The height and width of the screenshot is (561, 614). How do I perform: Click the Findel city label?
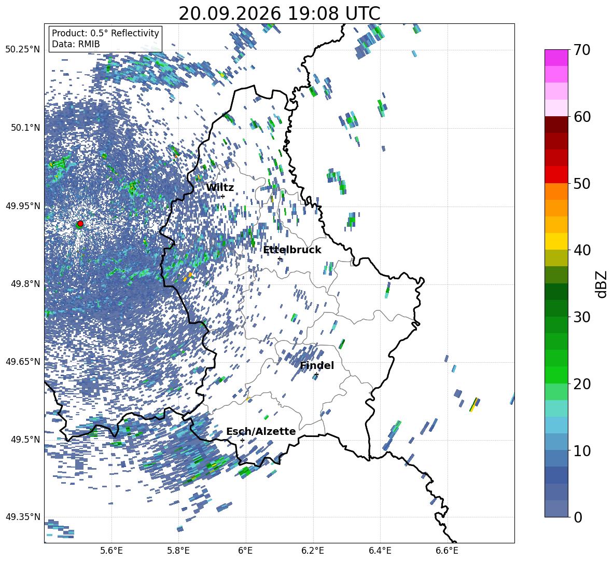tap(317, 365)
